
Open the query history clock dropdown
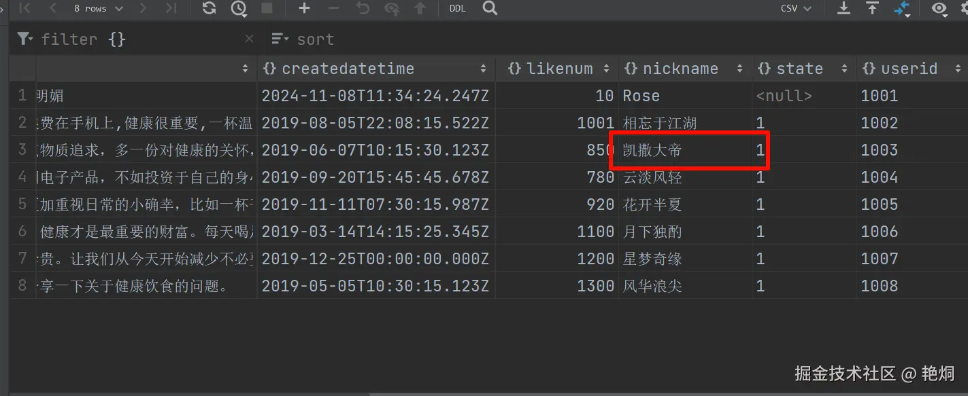coord(237,9)
